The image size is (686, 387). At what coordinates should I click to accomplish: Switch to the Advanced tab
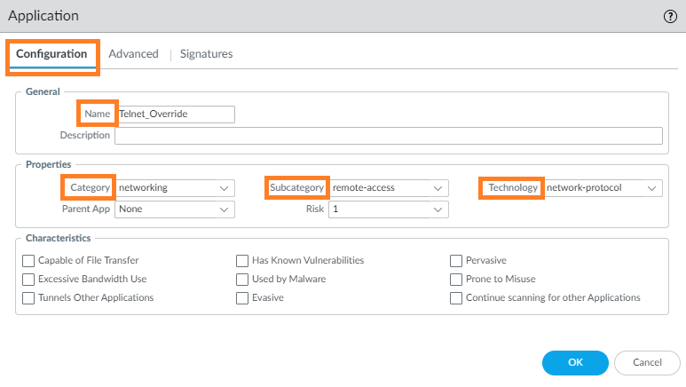(133, 54)
